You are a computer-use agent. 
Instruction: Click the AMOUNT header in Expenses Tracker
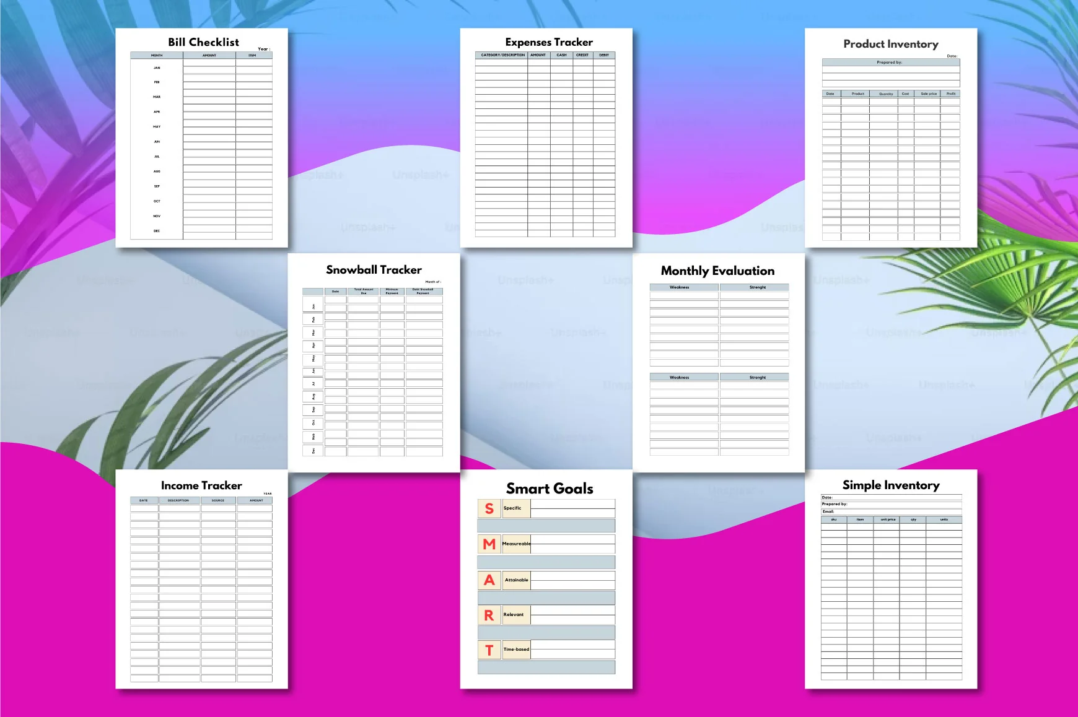point(538,55)
